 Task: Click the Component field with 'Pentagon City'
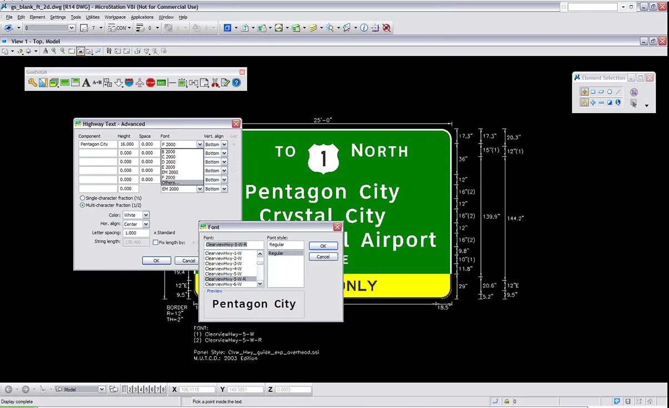(x=98, y=144)
